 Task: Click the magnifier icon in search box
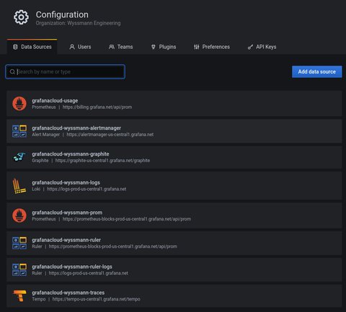[12, 71]
